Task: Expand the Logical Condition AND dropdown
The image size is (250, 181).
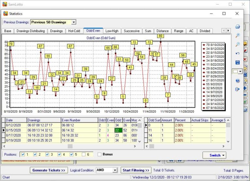Action: point(115,170)
